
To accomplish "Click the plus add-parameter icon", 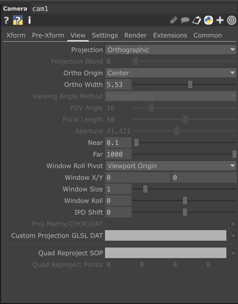I will click(220, 20).
